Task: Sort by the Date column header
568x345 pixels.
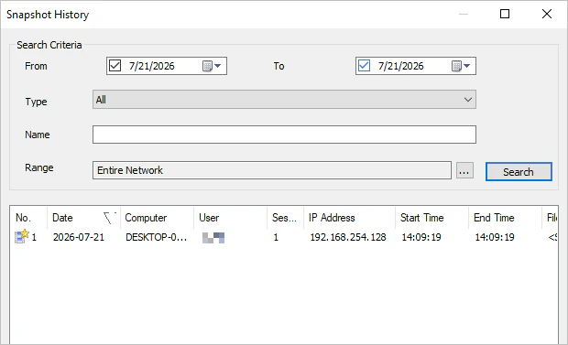Action: click(x=83, y=218)
